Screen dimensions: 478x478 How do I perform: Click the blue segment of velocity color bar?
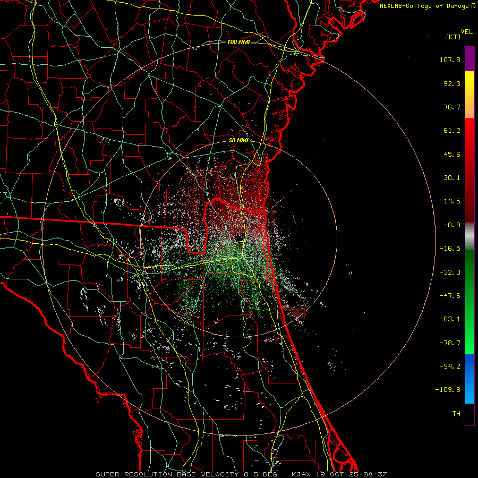tap(469, 379)
